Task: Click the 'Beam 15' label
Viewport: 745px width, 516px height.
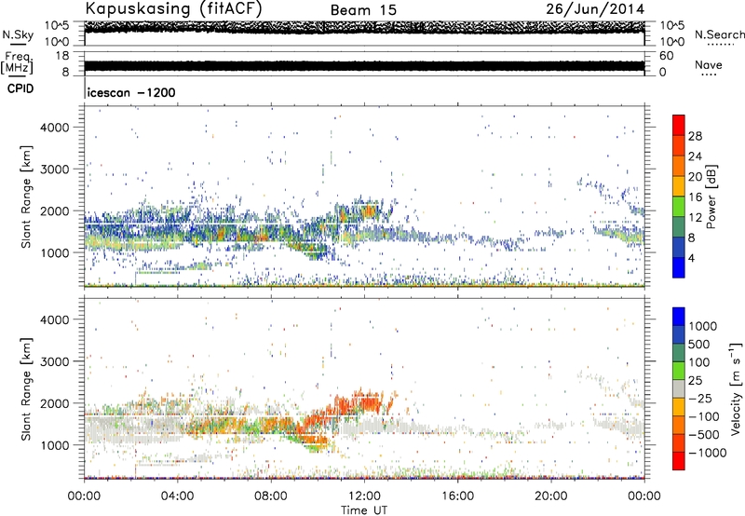Action: tap(363, 10)
